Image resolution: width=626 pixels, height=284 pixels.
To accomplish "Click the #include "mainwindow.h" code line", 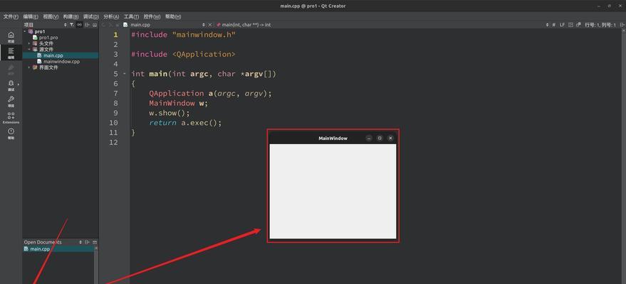I will (183, 35).
